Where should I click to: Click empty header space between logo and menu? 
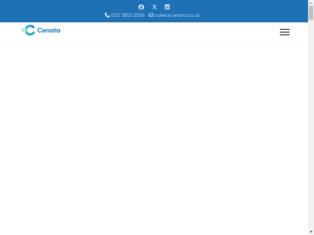coord(169,32)
